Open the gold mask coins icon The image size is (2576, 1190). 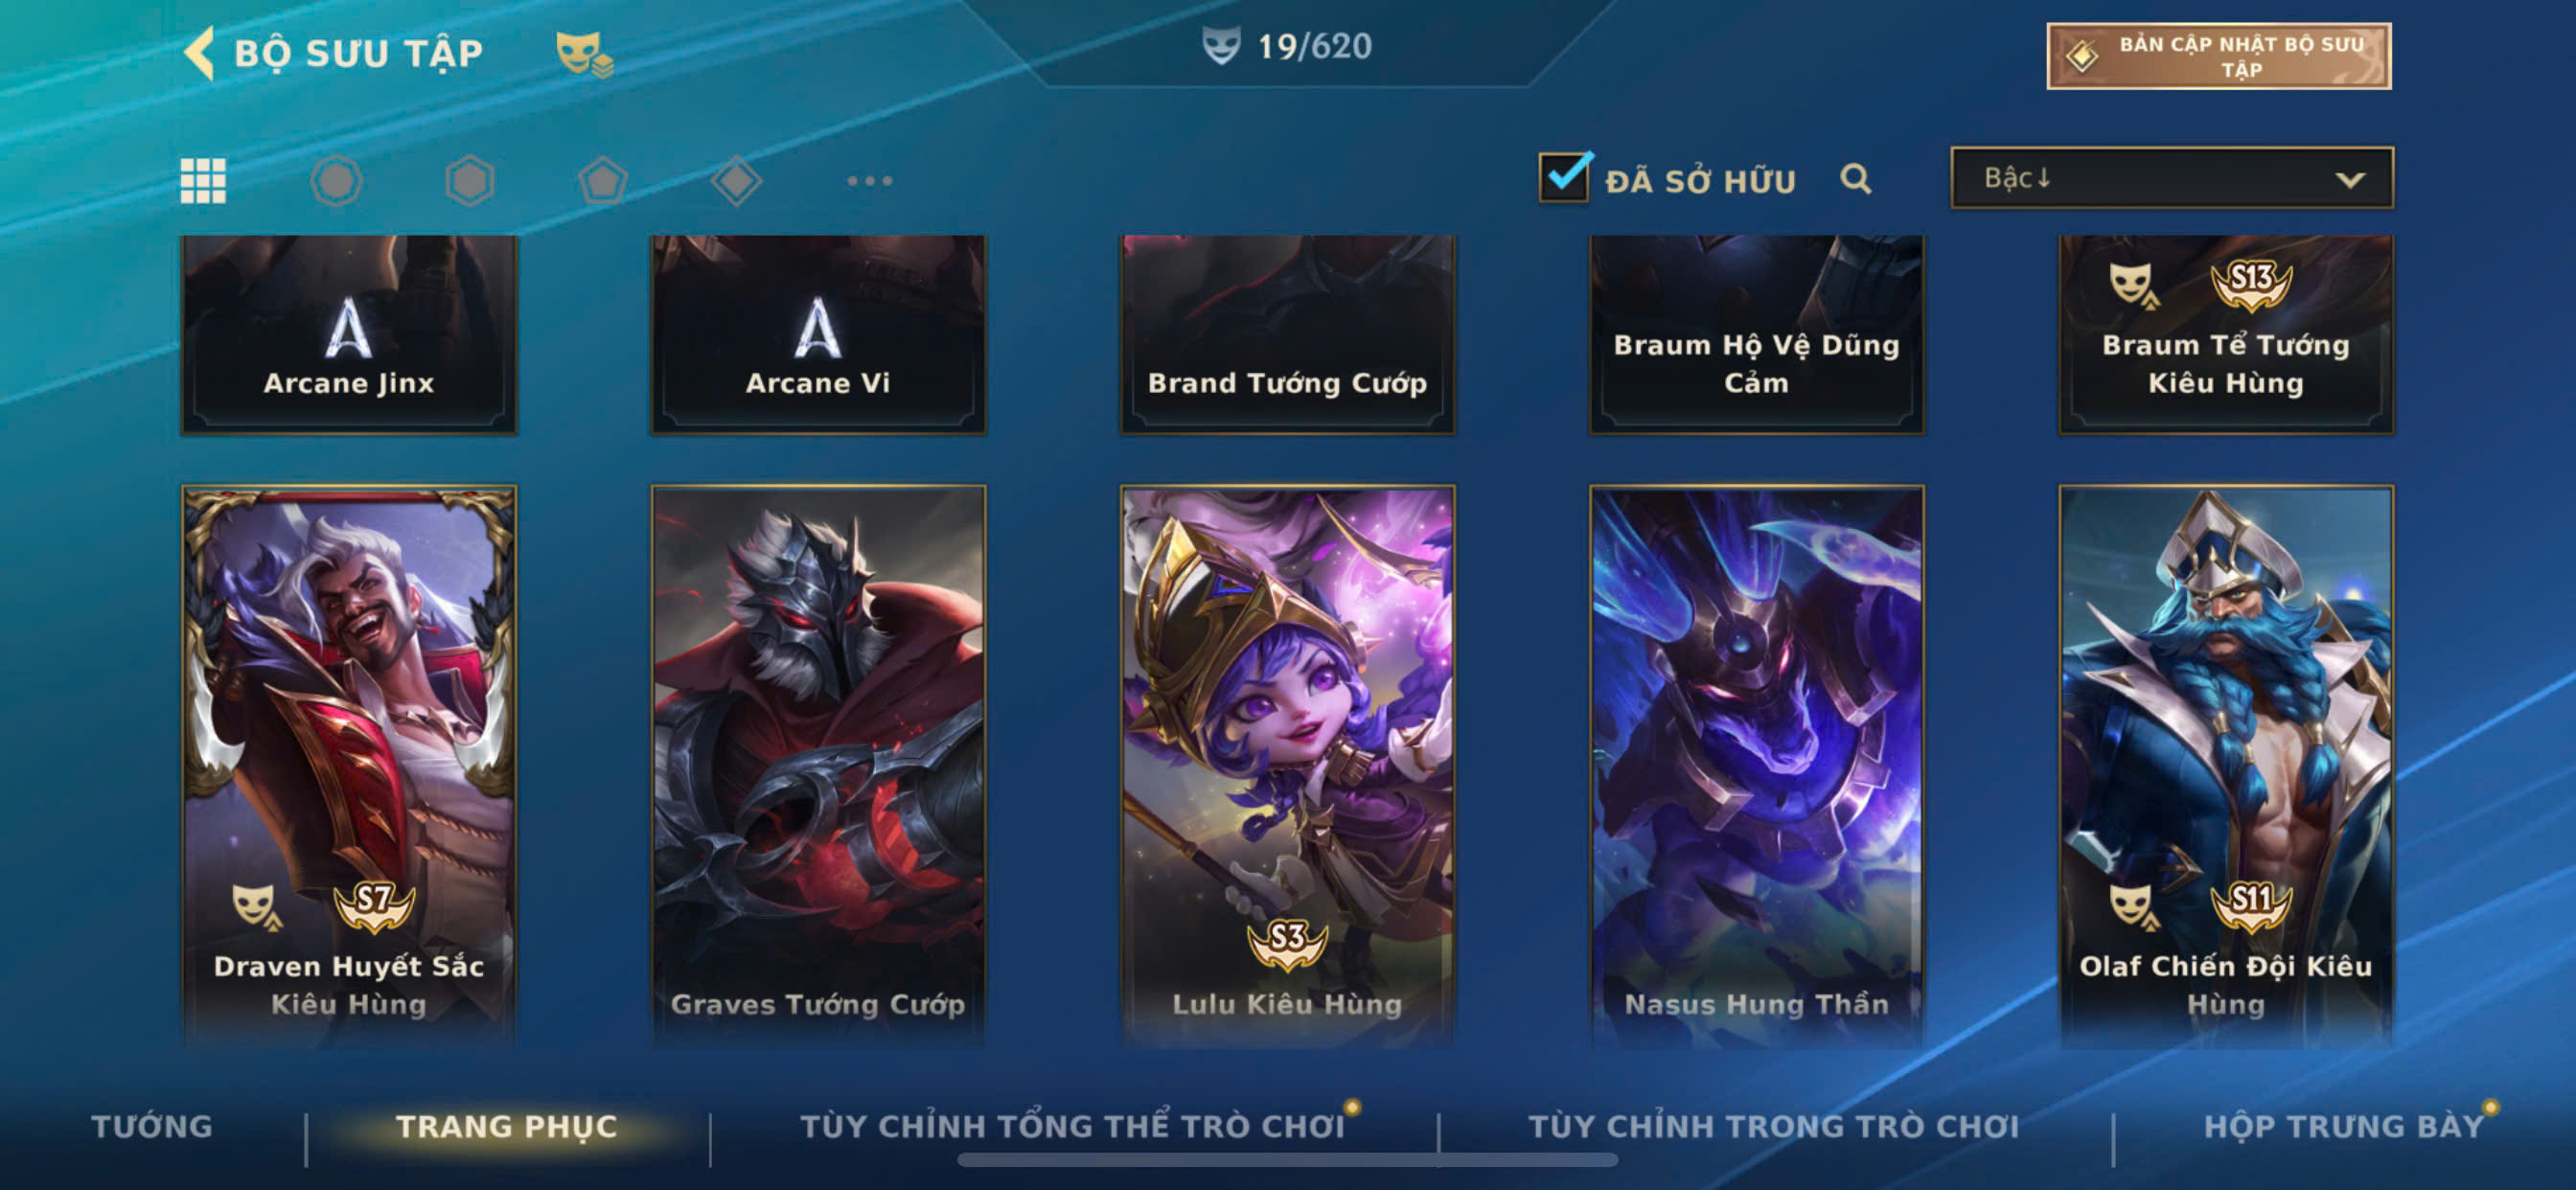tap(584, 54)
